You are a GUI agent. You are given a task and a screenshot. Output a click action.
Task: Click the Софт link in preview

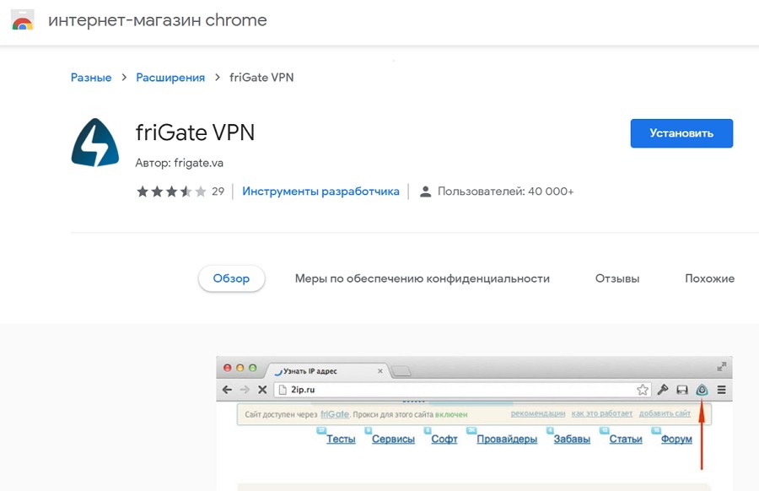click(x=444, y=439)
